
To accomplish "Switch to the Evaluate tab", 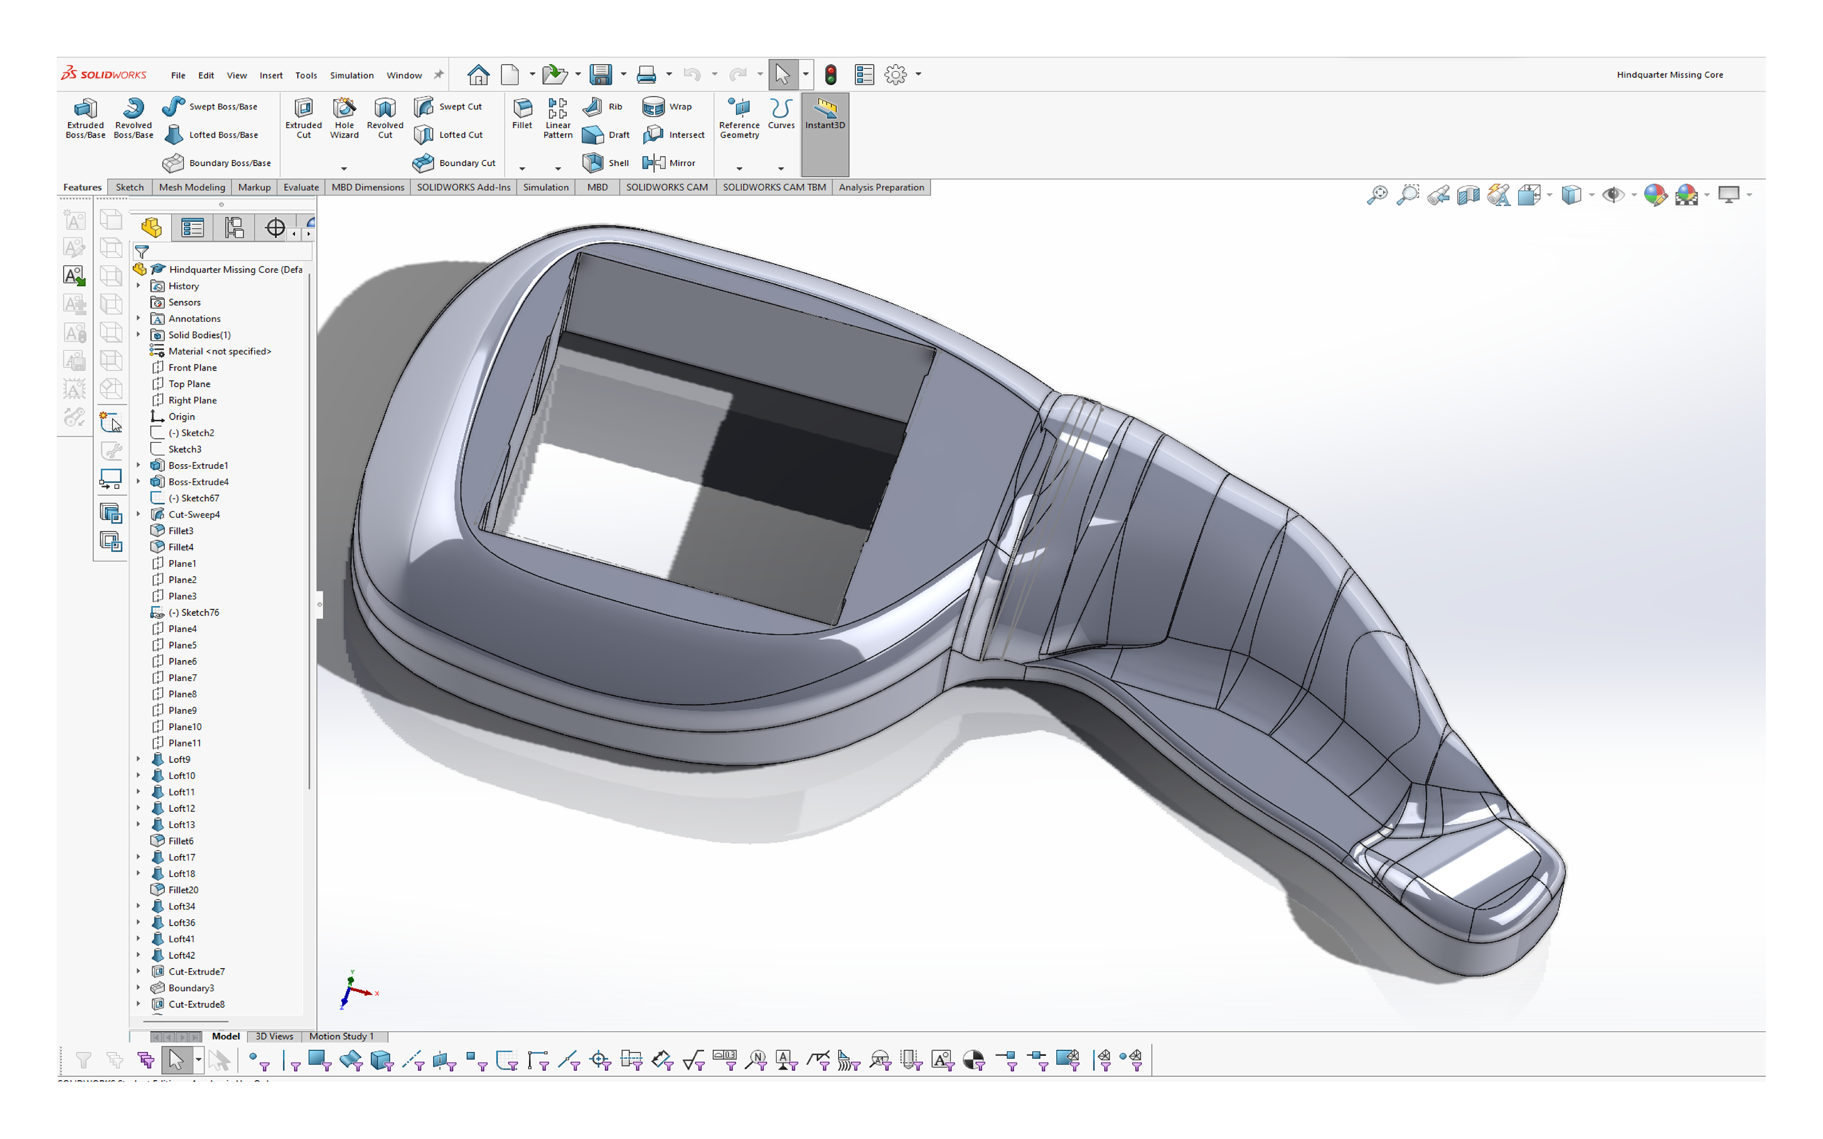I will click(x=301, y=187).
